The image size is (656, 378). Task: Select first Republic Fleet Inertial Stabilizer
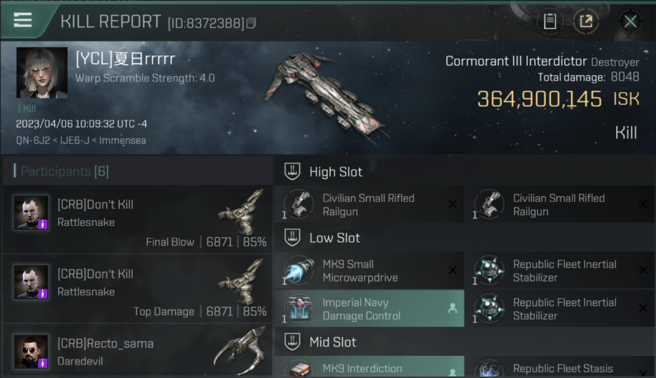click(560, 270)
